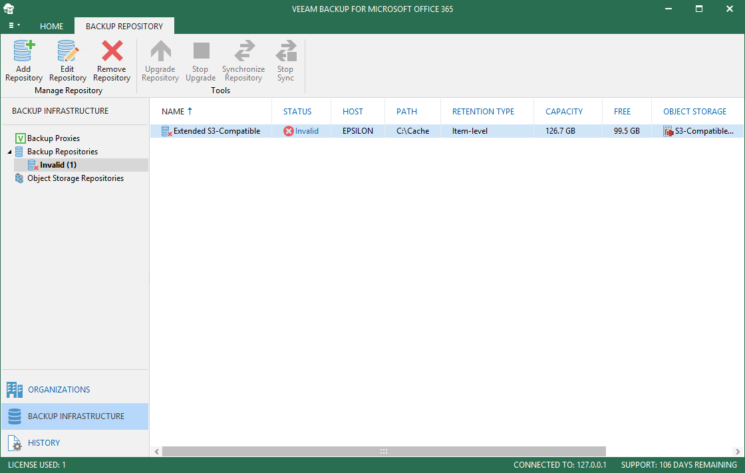This screenshot has width=745, height=473.
Task: Click CONNECTED TO: 127.0.0.1 status entry
Action: (559, 465)
